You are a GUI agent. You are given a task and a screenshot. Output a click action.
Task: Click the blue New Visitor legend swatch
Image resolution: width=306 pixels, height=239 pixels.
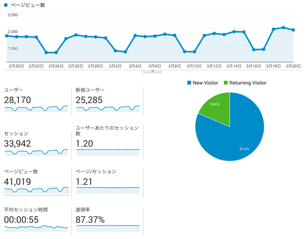tap(189, 83)
